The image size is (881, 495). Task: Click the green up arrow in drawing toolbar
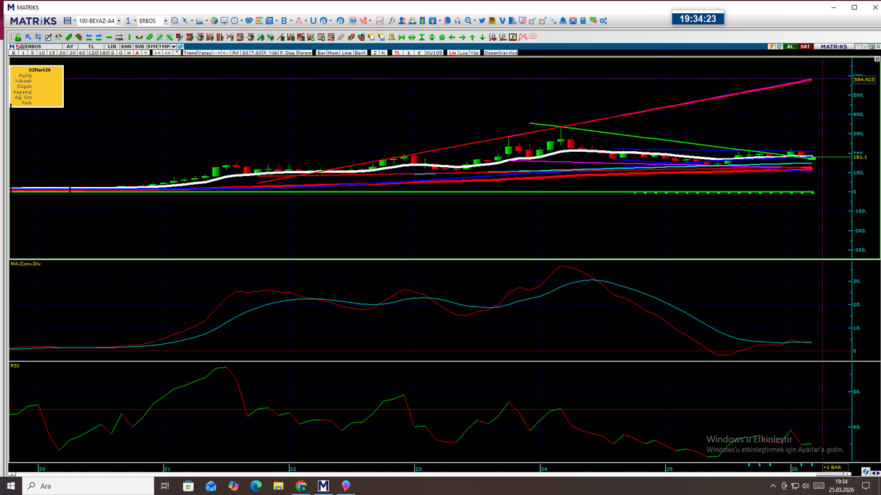[472, 37]
